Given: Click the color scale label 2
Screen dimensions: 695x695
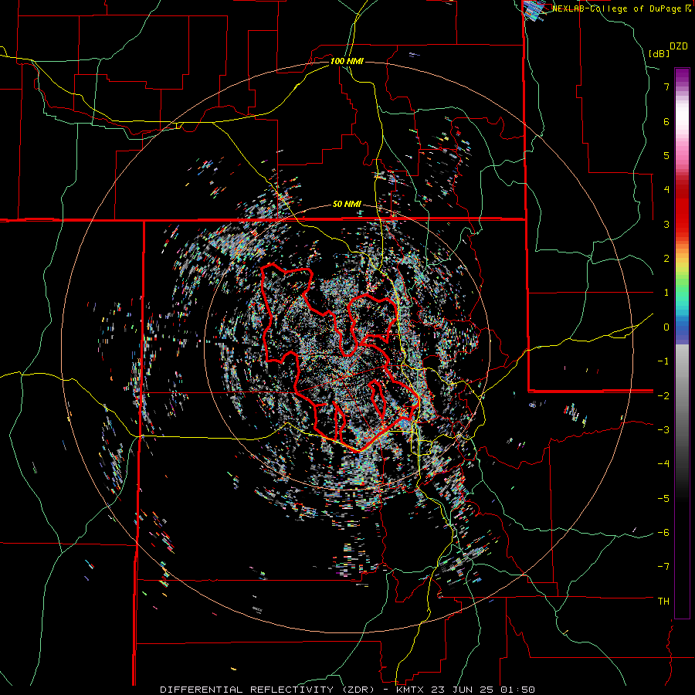Looking at the screenshot, I should [x=666, y=259].
